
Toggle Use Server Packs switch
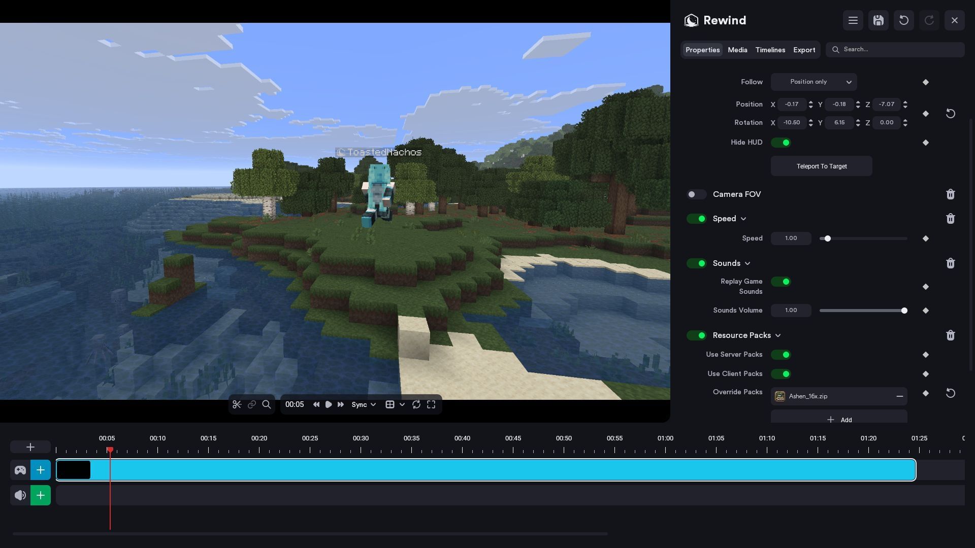pyautogui.click(x=781, y=355)
